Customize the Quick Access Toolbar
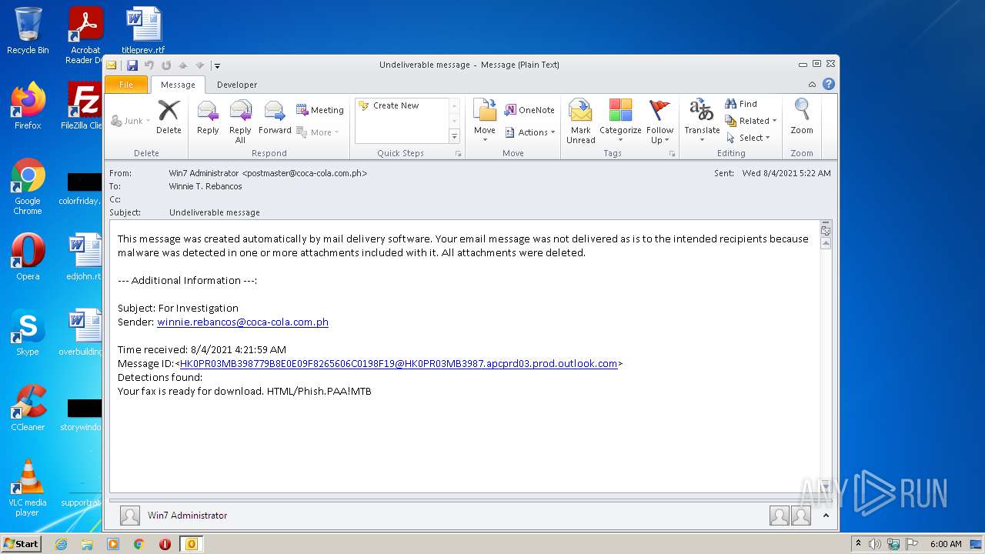 click(x=218, y=65)
